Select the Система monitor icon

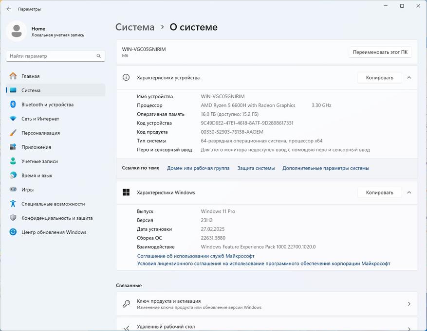[13, 90]
